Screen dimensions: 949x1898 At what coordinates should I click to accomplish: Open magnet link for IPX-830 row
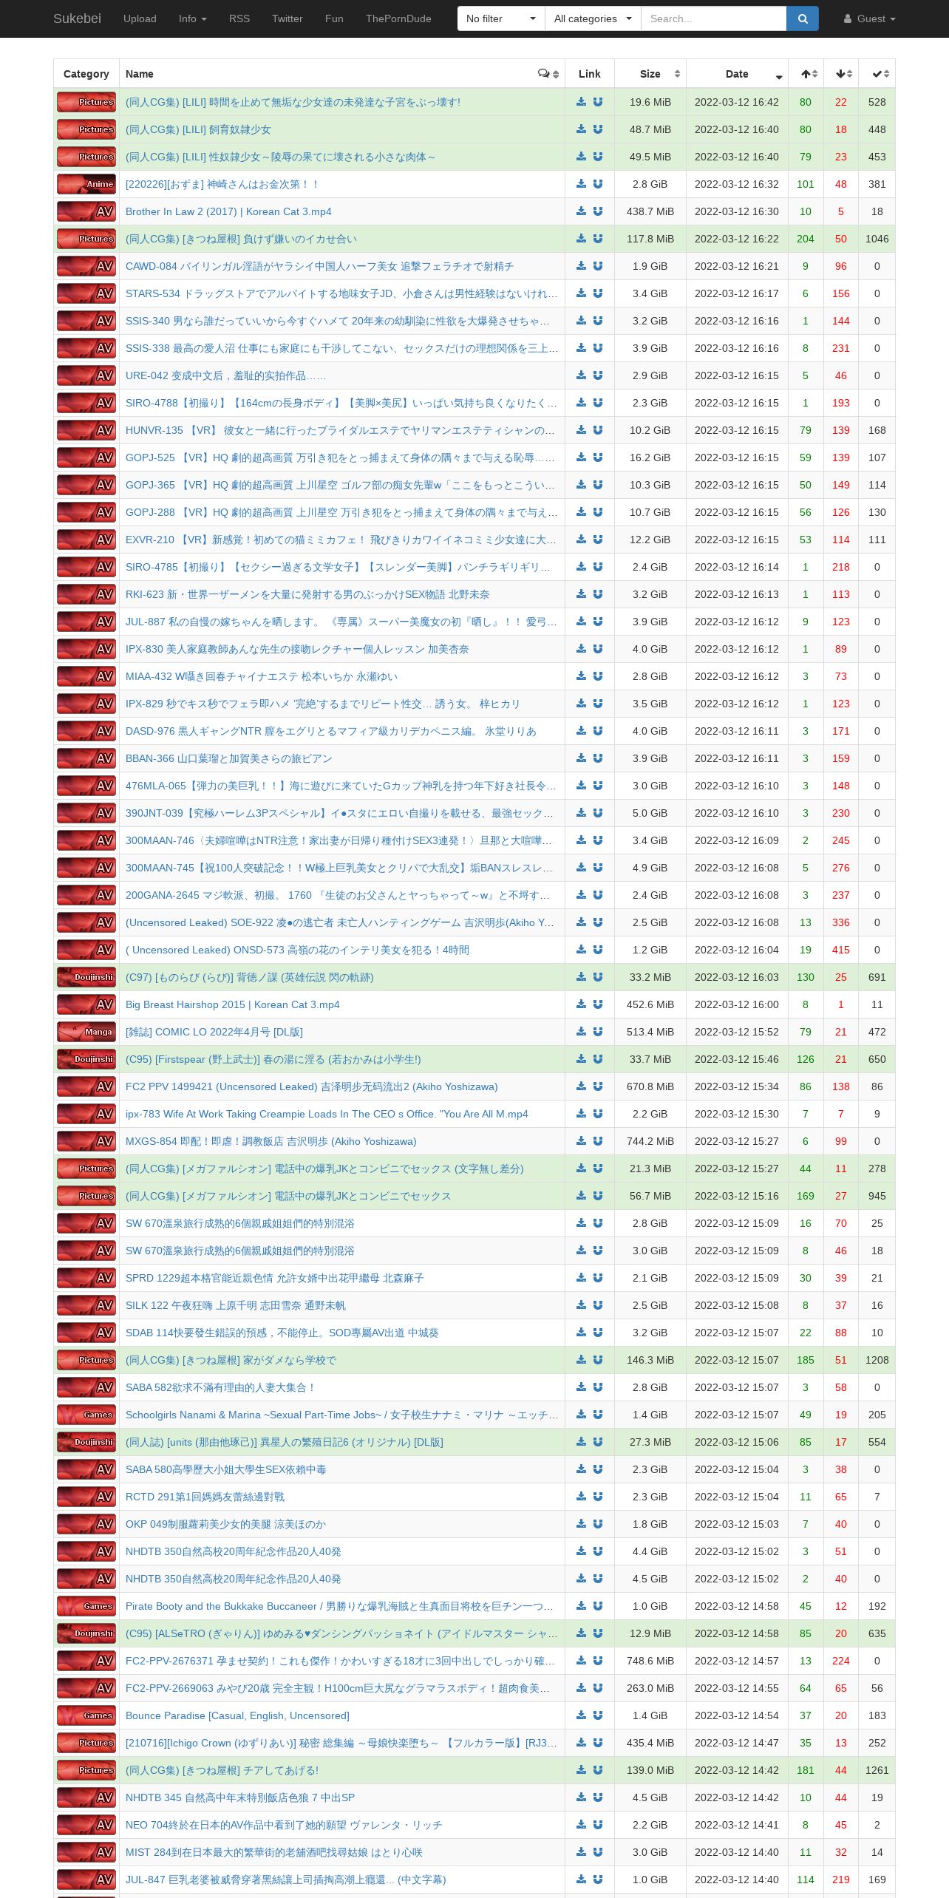tap(598, 649)
